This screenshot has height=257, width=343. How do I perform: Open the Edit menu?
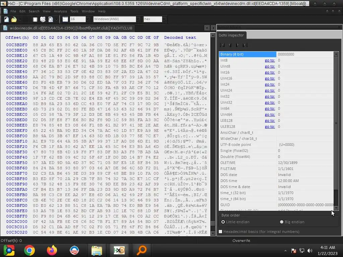pos(22,11)
